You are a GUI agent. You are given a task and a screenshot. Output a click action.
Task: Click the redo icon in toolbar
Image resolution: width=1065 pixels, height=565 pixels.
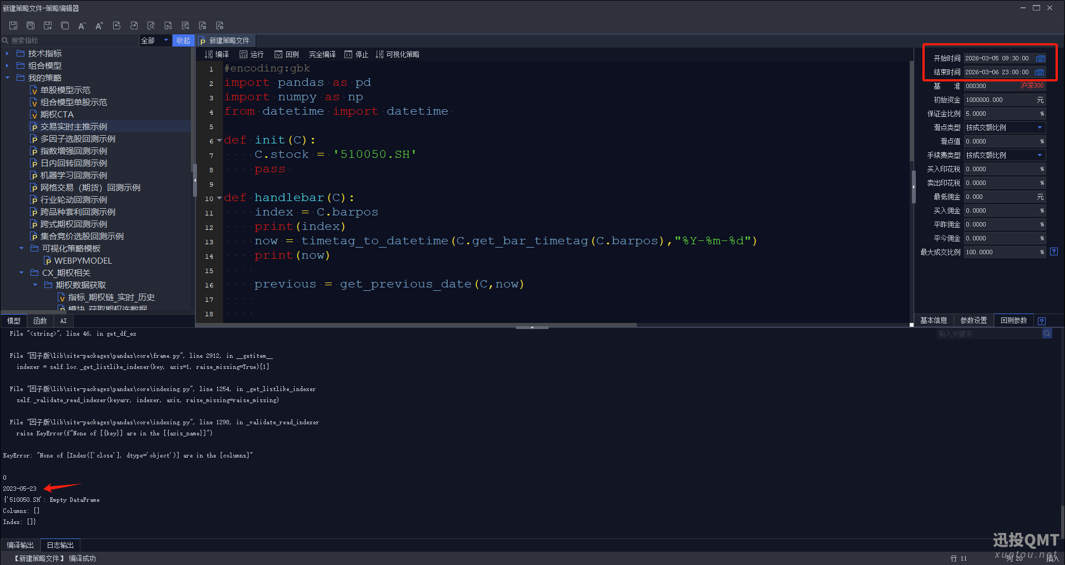[134, 25]
